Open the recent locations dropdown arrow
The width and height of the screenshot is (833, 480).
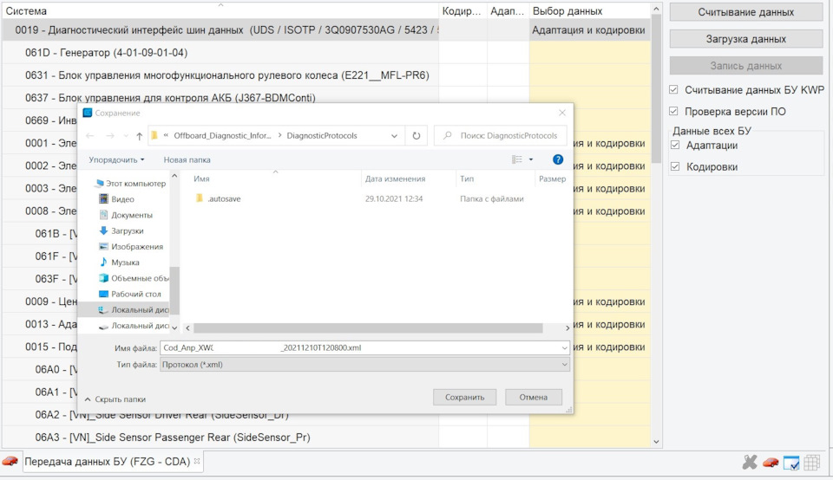pyautogui.click(x=126, y=136)
